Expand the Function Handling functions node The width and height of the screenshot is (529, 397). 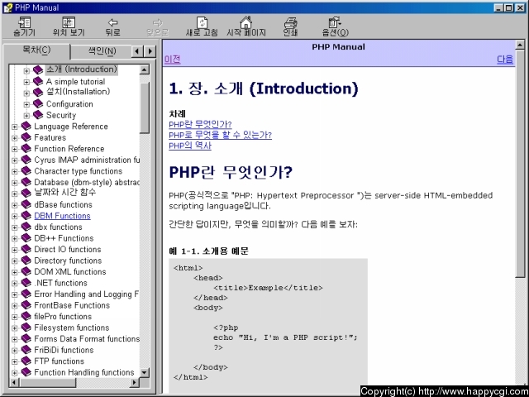[15, 373]
